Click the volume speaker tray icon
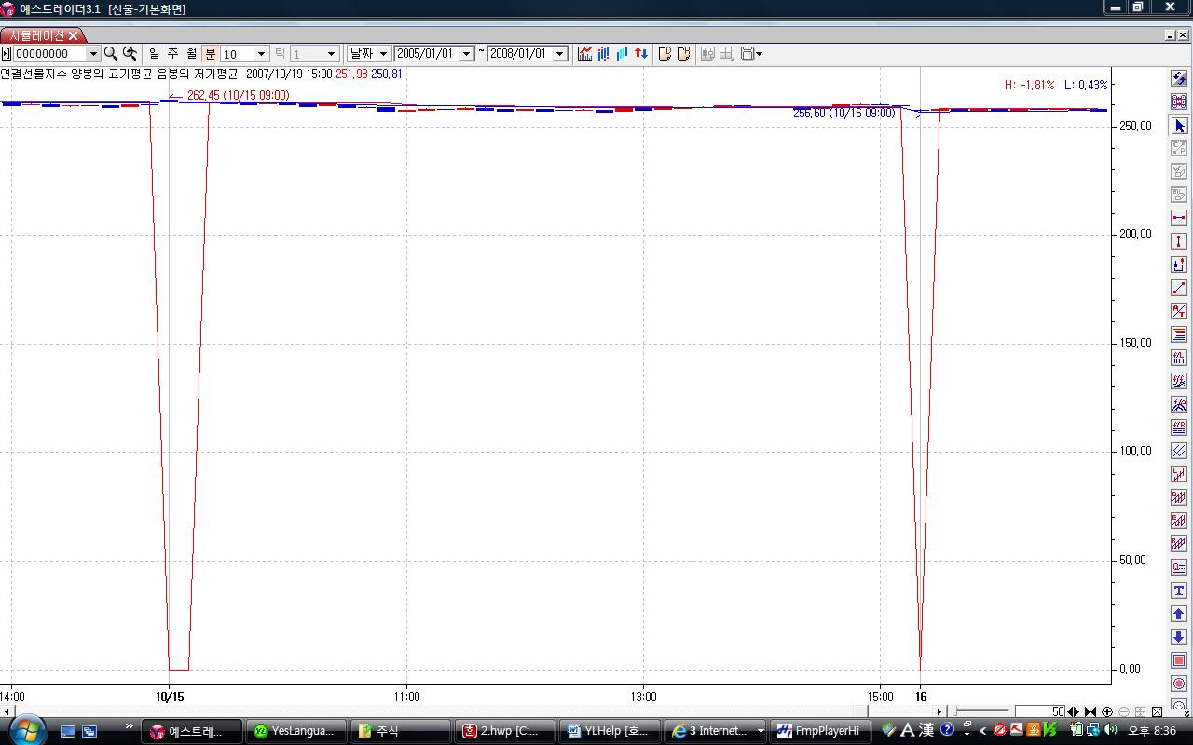 (x=1111, y=731)
